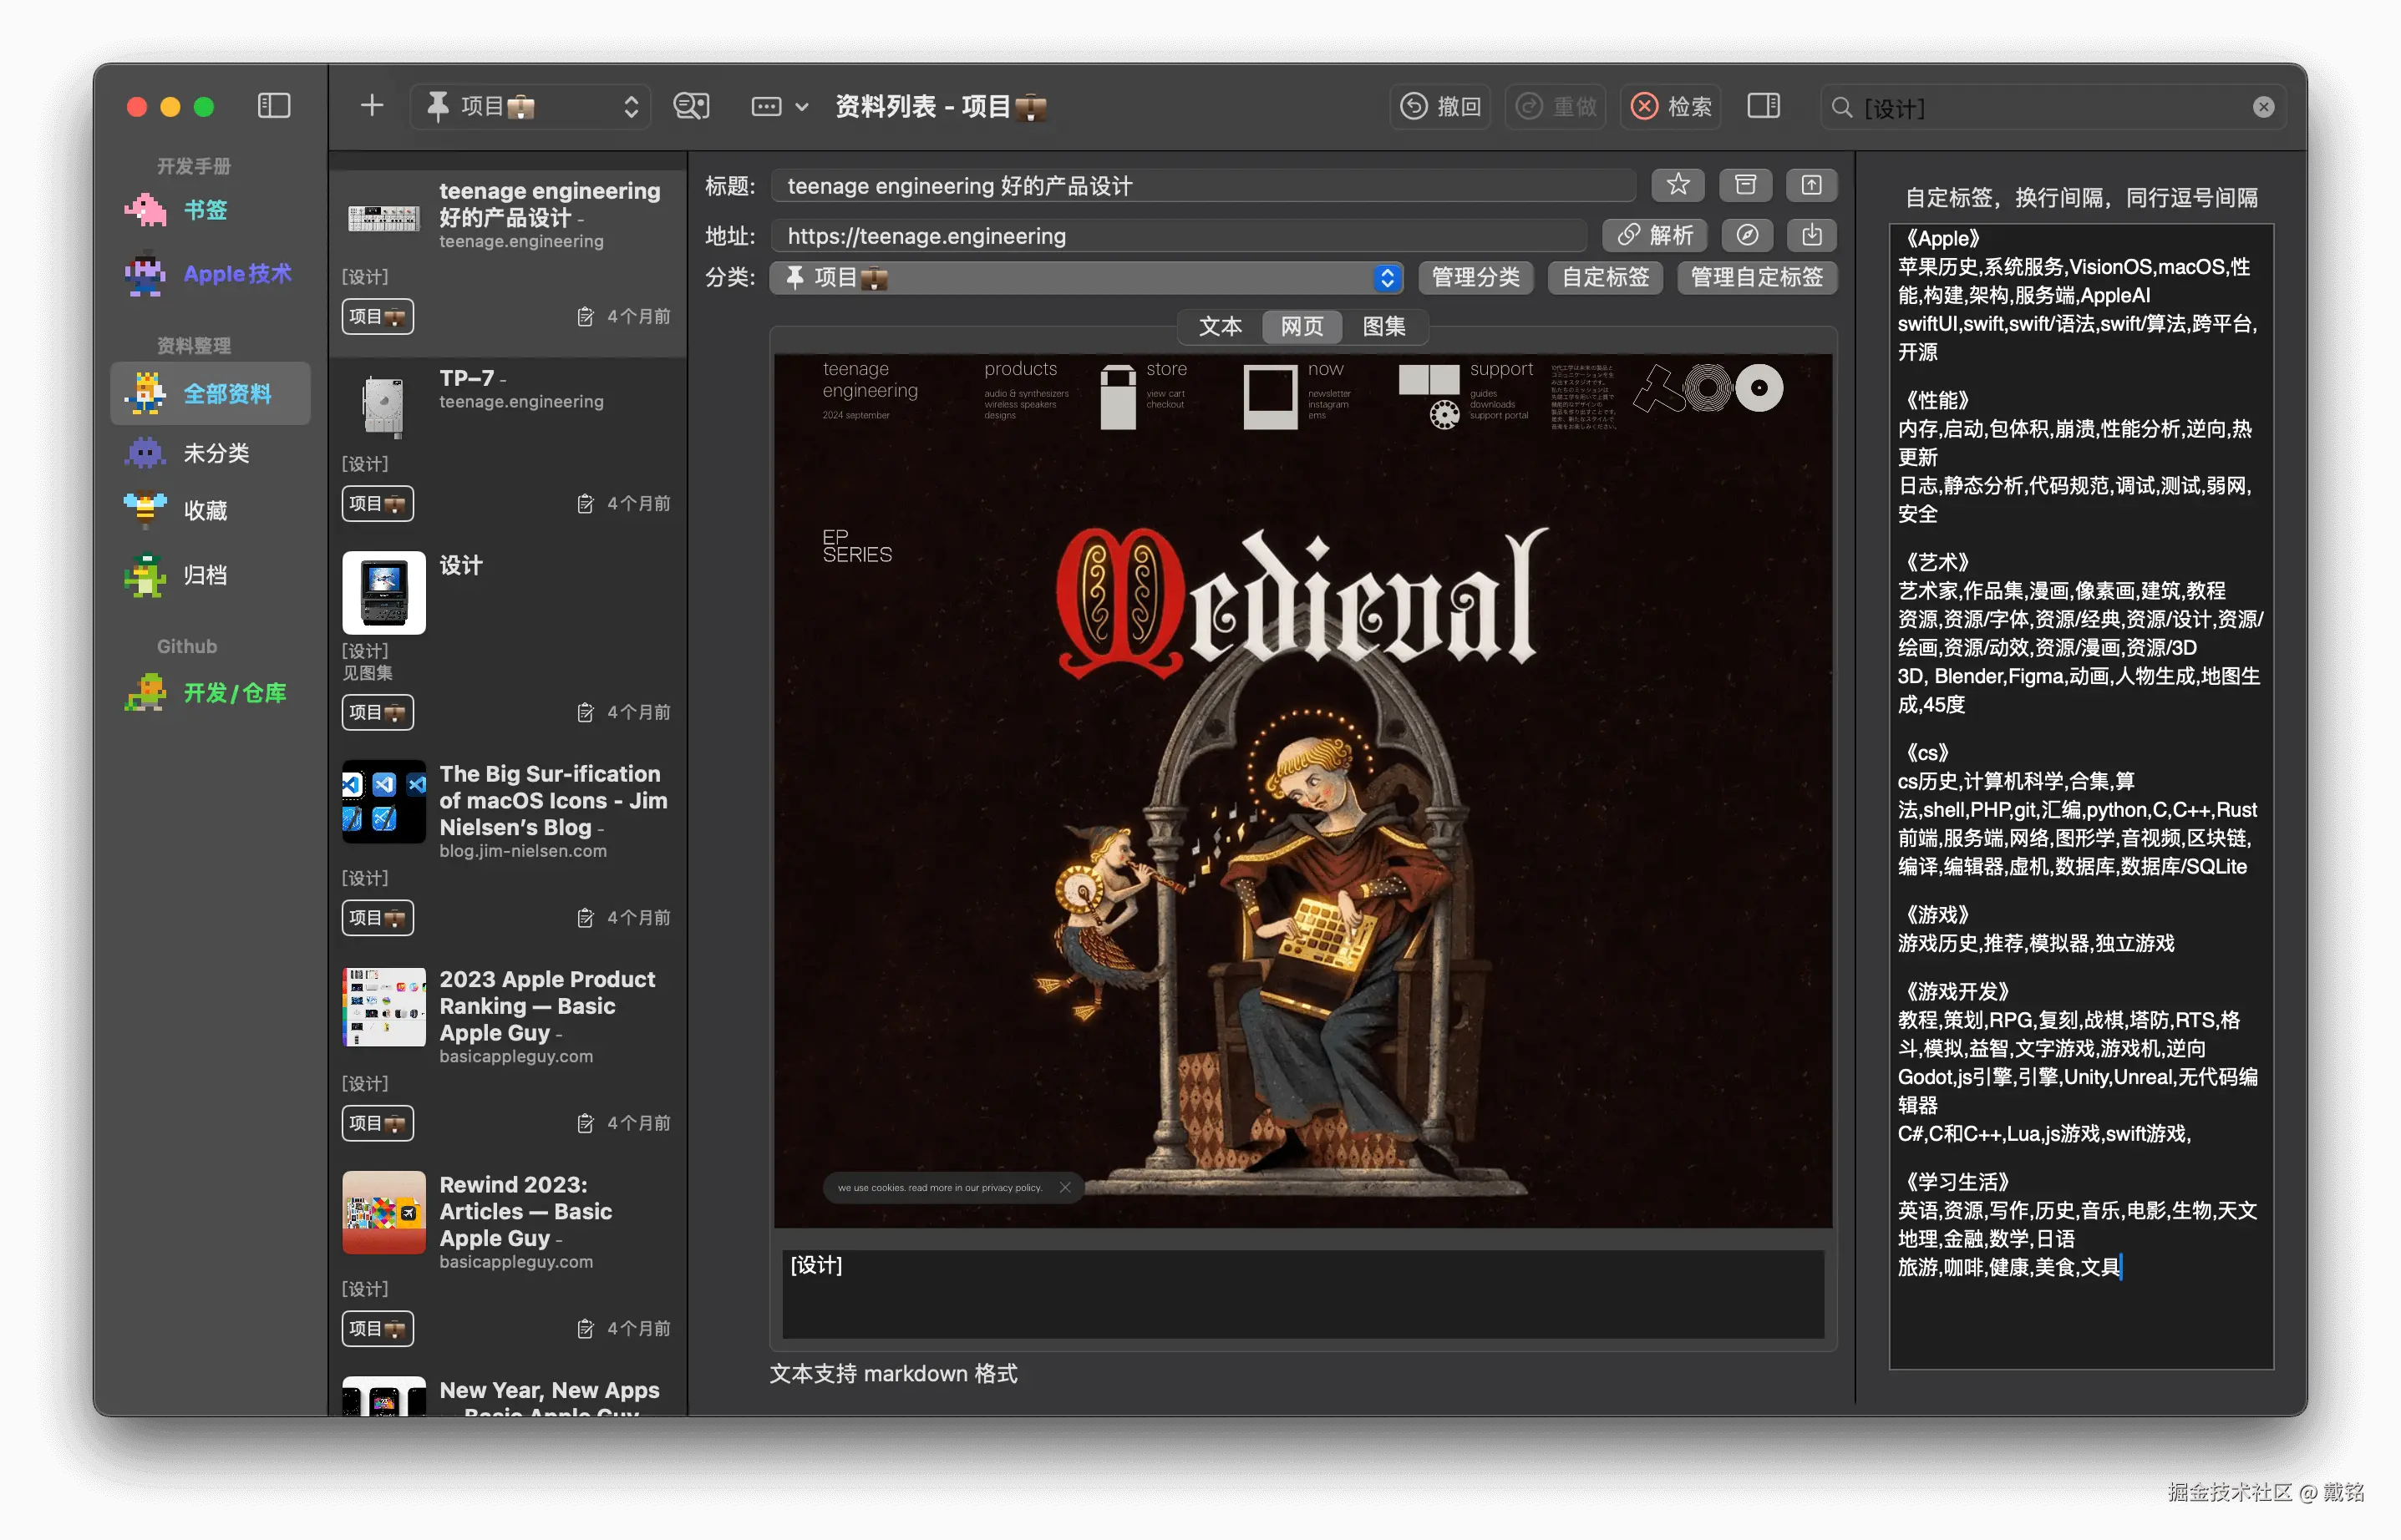Open the 项目 category popup in toolbar
Viewport: 2401px width, 1540px height.
click(530, 106)
